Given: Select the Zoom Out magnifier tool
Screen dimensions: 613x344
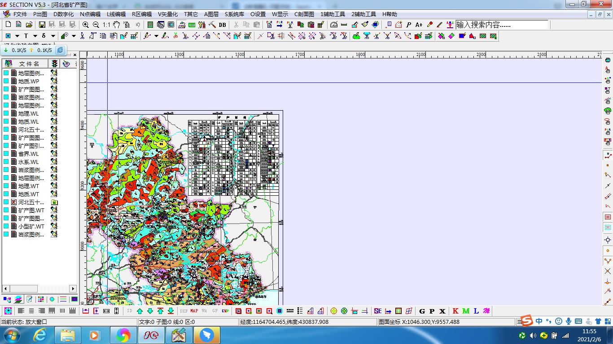Looking at the screenshot, I should click(96, 25).
